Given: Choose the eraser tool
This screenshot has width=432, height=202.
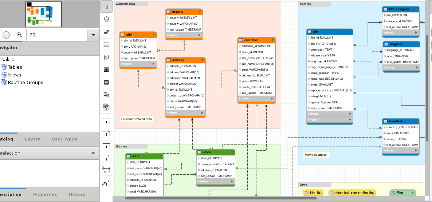Looking at the screenshot, I should pyautogui.click(x=106, y=32).
